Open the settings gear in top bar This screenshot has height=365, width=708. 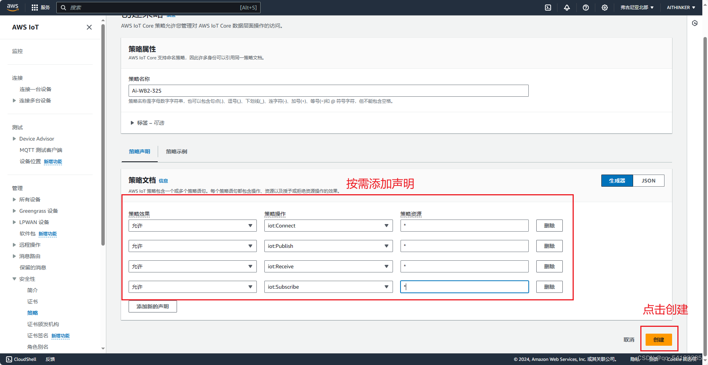(605, 8)
